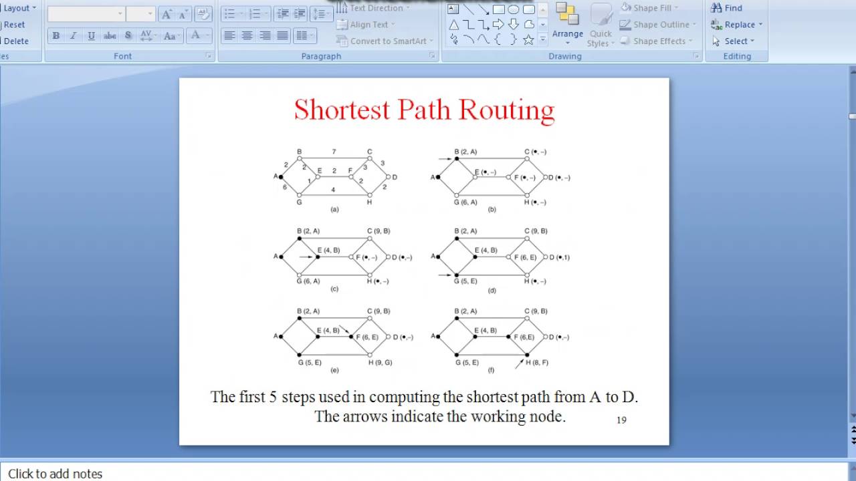Open the font name combo box
856x481 pixels.
(x=86, y=14)
